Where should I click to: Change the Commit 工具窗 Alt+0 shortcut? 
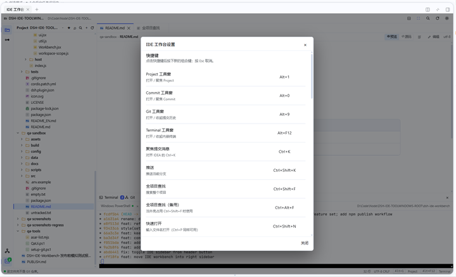[284, 96]
